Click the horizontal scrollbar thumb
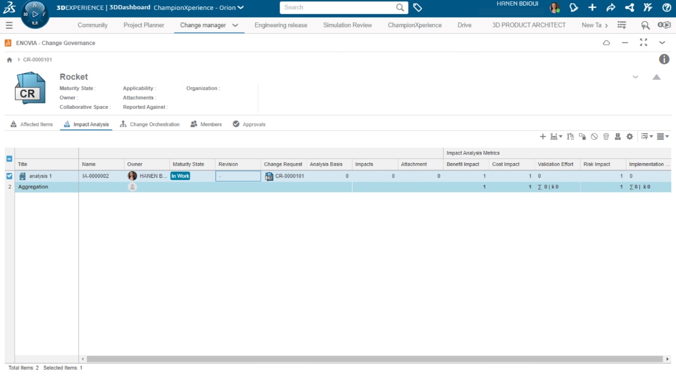 (374, 359)
